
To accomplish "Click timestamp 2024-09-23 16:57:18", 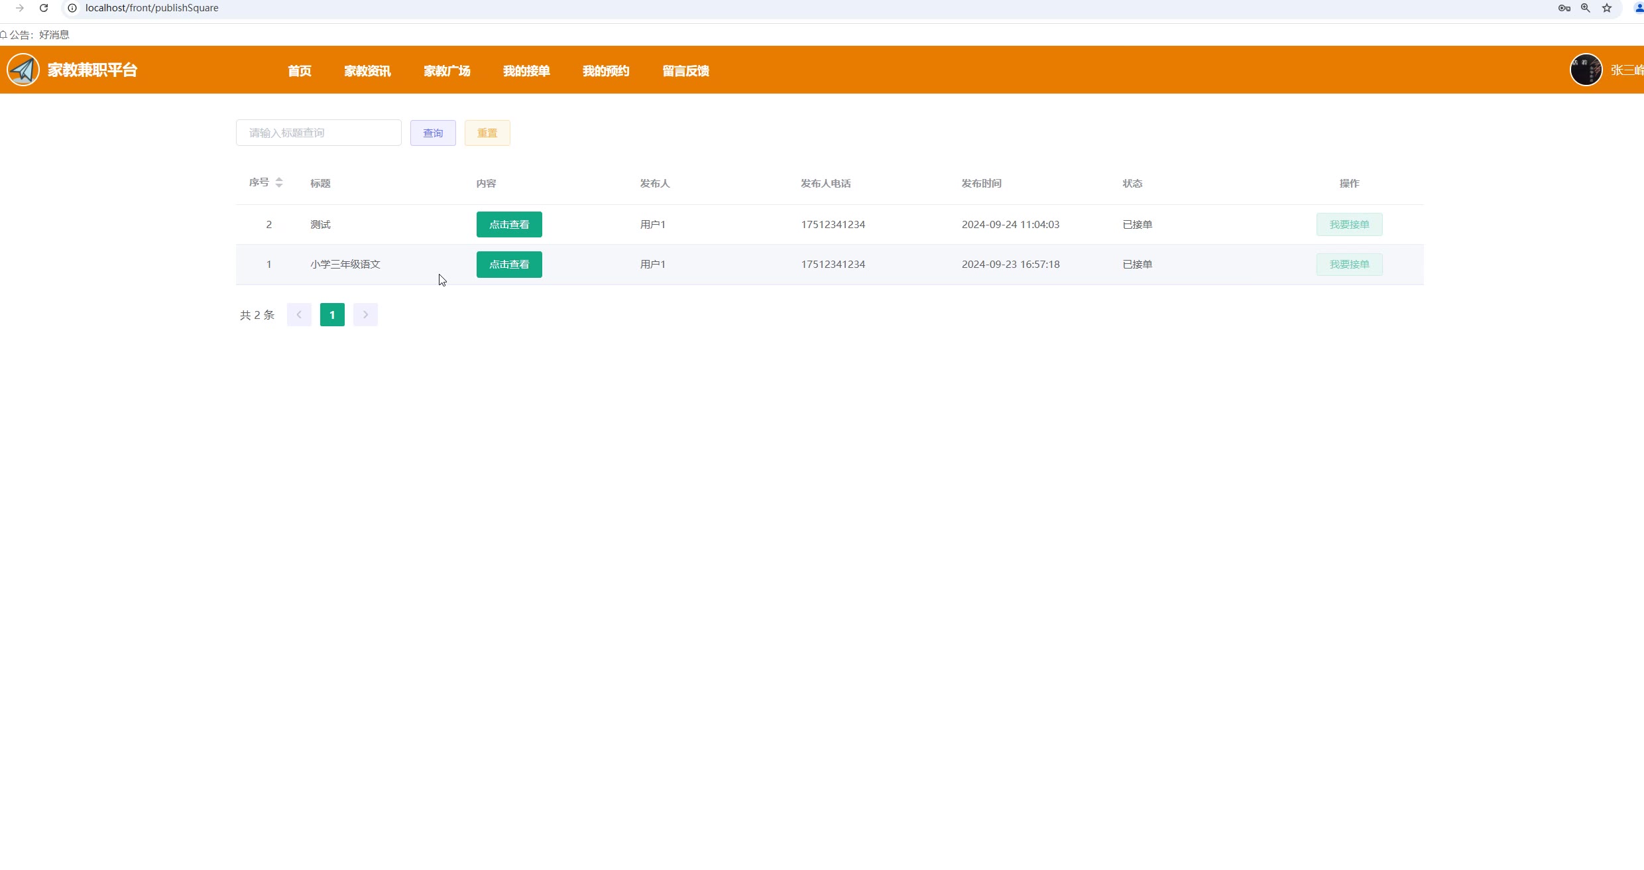I will pyautogui.click(x=1011, y=264).
